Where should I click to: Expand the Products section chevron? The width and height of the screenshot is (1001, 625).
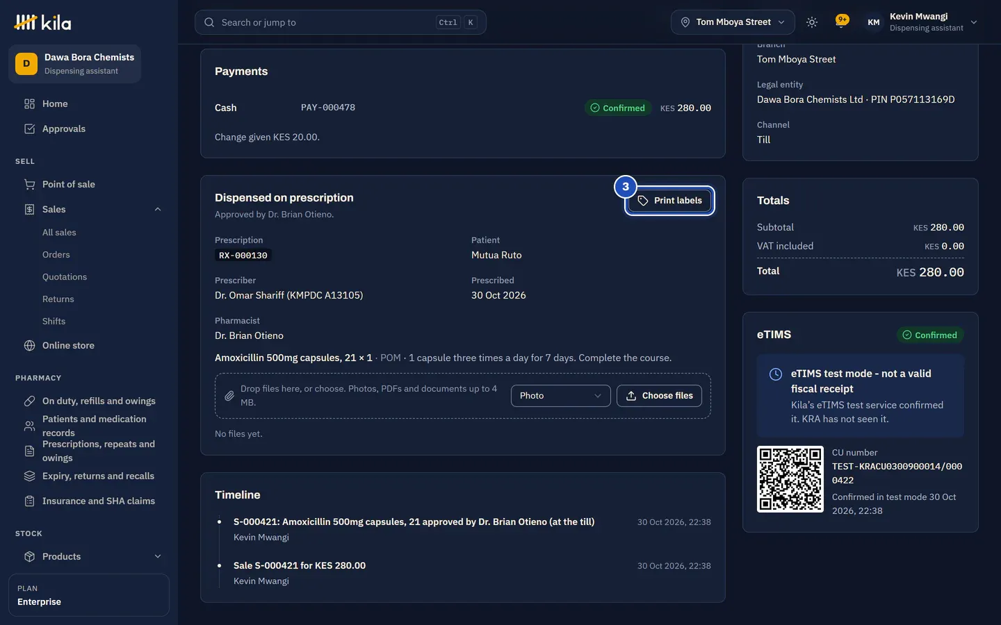pyautogui.click(x=158, y=556)
